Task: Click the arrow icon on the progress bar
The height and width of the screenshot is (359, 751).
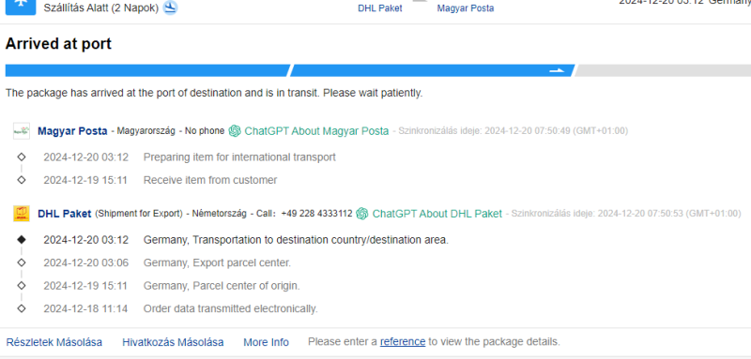Action: click(x=557, y=70)
